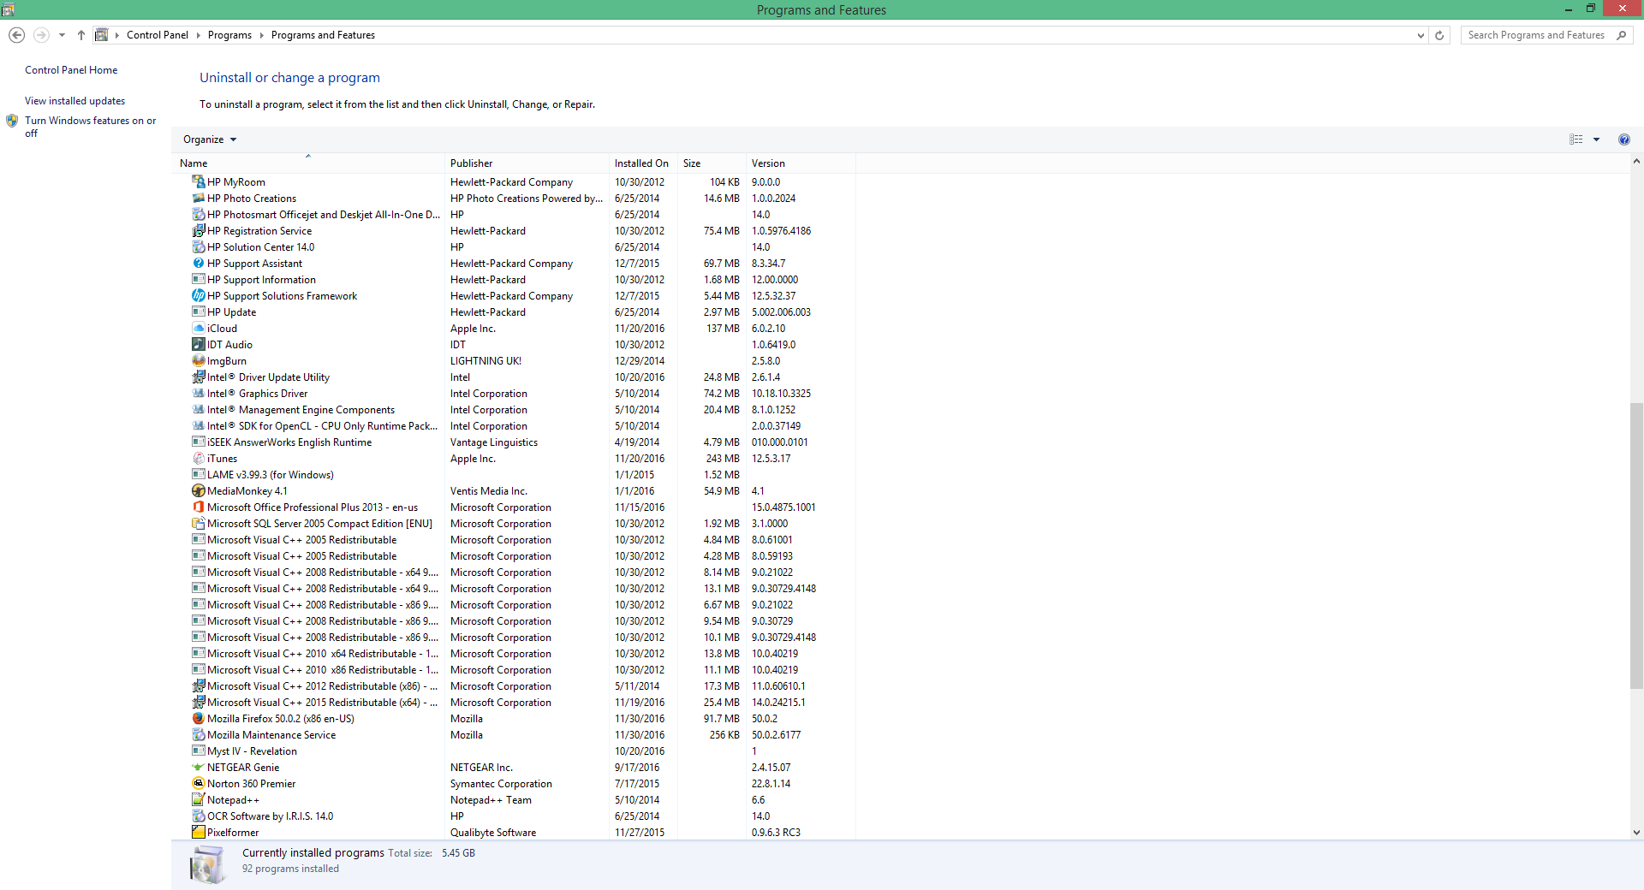Select iSEEK AnswerWorks English Runtime row
Viewport: 1644px width, 890px height.
coord(524,442)
